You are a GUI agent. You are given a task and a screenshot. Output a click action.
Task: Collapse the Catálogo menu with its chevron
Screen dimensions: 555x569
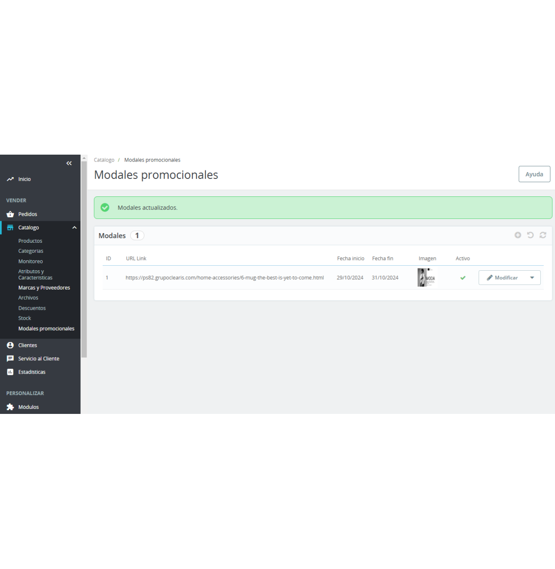74,227
